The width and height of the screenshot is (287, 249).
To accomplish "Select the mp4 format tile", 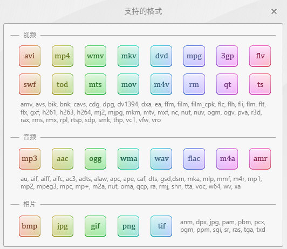I will point(63,56).
